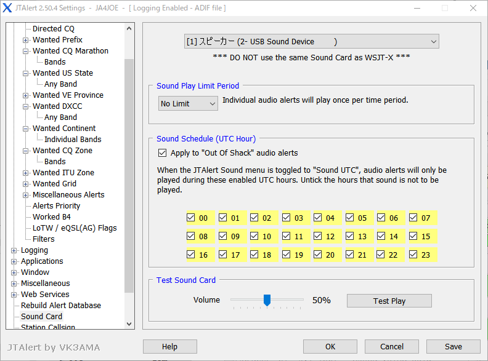This screenshot has height=361, width=488.
Task: Toggle the 12 UTC hour checkbox
Action: pos(318,236)
